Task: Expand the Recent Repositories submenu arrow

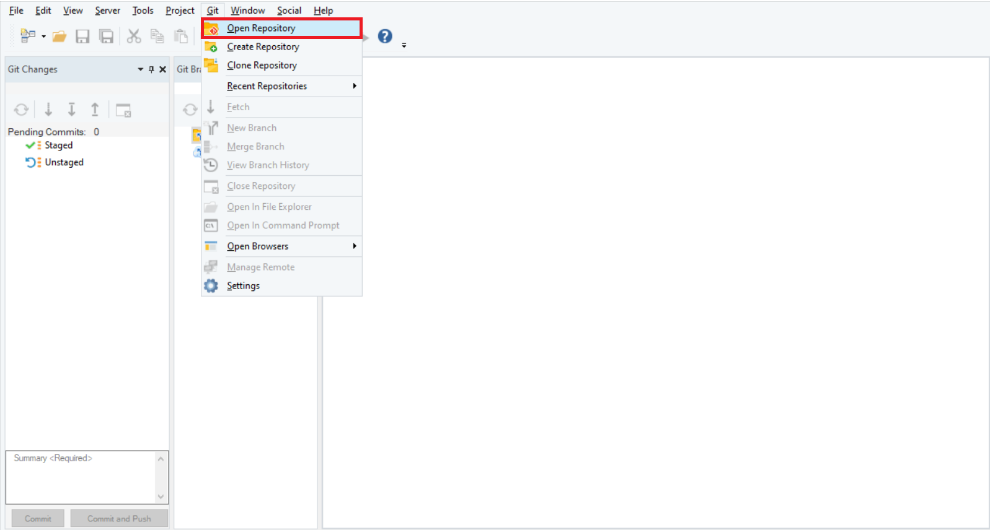Action: tap(355, 86)
